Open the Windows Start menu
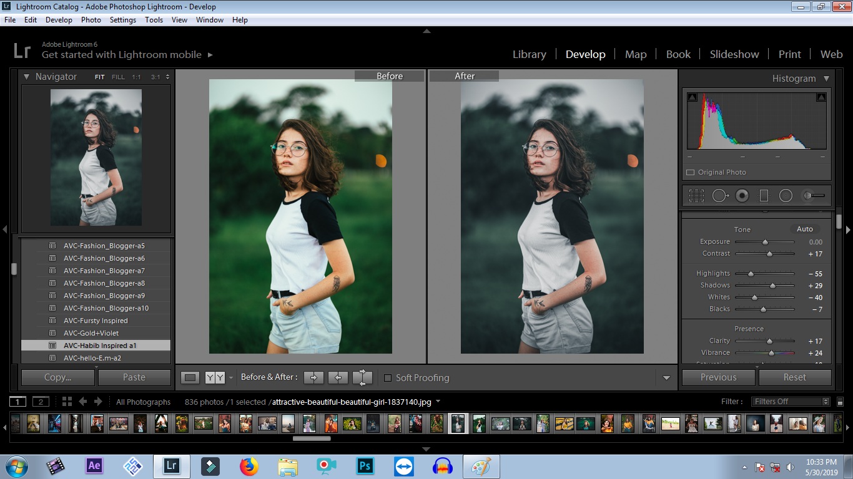Screen dimensions: 853x479 pyautogui.click(x=17, y=466)
